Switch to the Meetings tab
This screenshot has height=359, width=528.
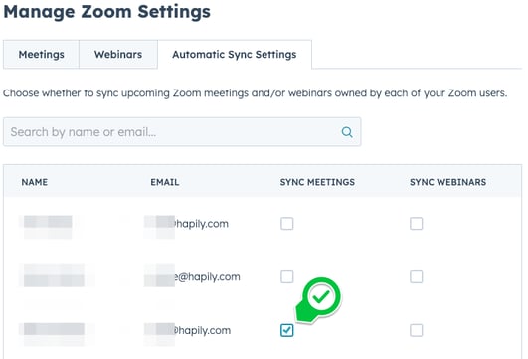41,55
